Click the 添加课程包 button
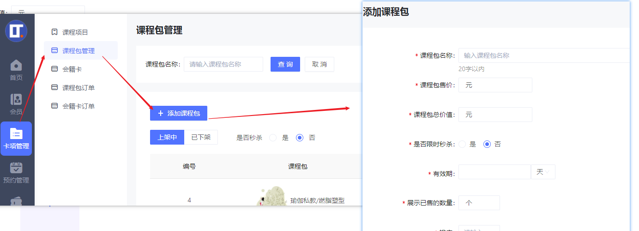Screen dimensions: 639x231 [x=179, y=113]
